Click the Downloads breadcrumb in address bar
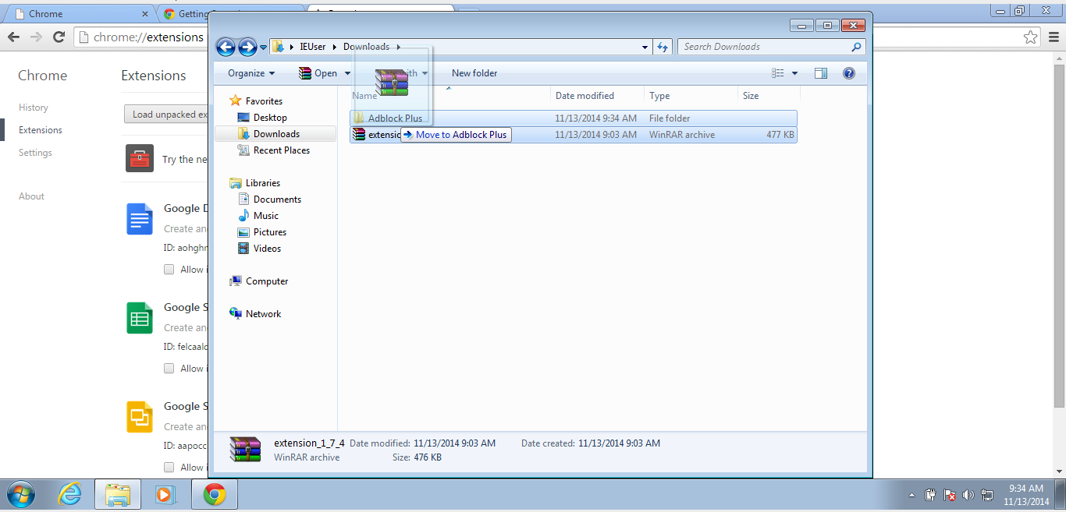Screen dimensions: 1066x512 coord(366,47)
